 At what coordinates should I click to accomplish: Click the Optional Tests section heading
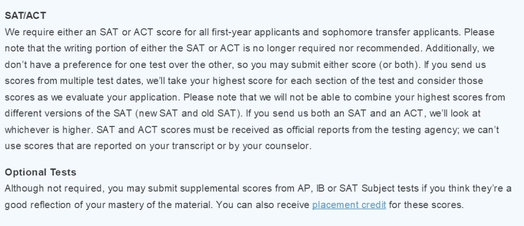pos(40,172)
